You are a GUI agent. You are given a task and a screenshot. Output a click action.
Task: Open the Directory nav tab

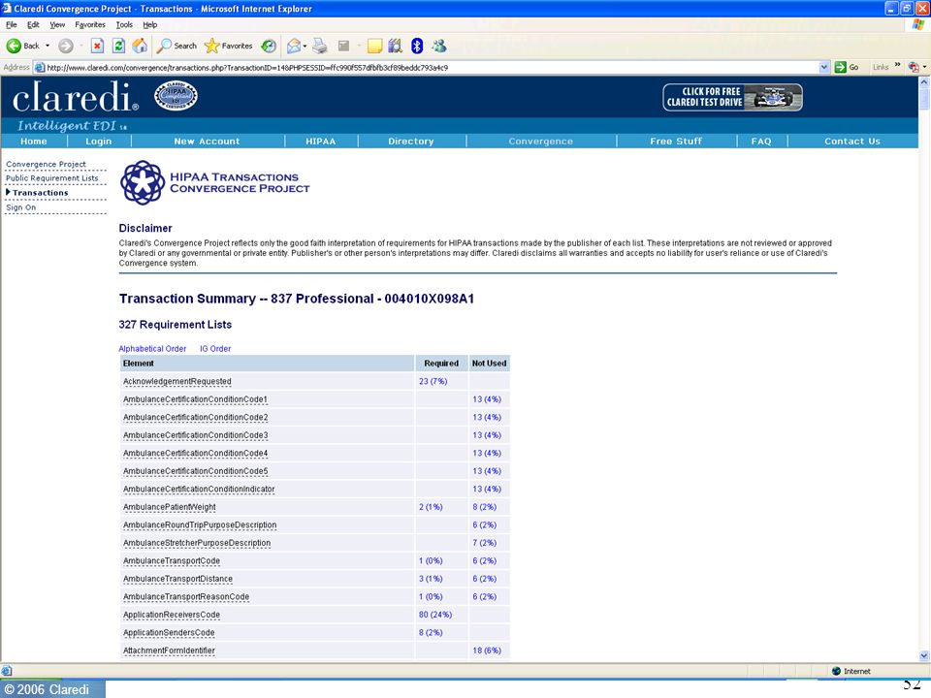[x=411, y=142]
